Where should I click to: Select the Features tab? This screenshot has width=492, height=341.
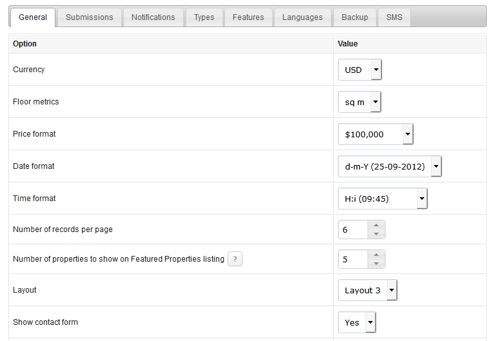click(x=248, y=17)
